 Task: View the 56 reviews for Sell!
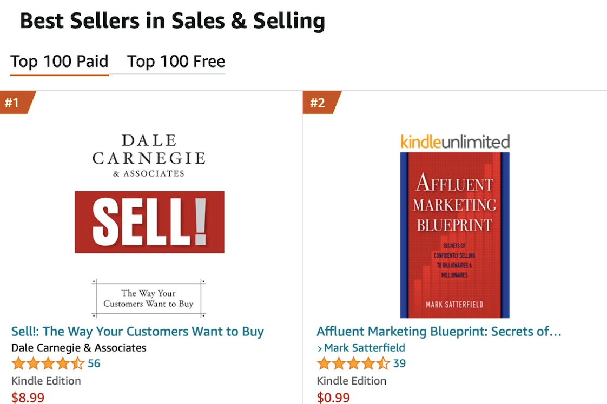click(94, 363)
